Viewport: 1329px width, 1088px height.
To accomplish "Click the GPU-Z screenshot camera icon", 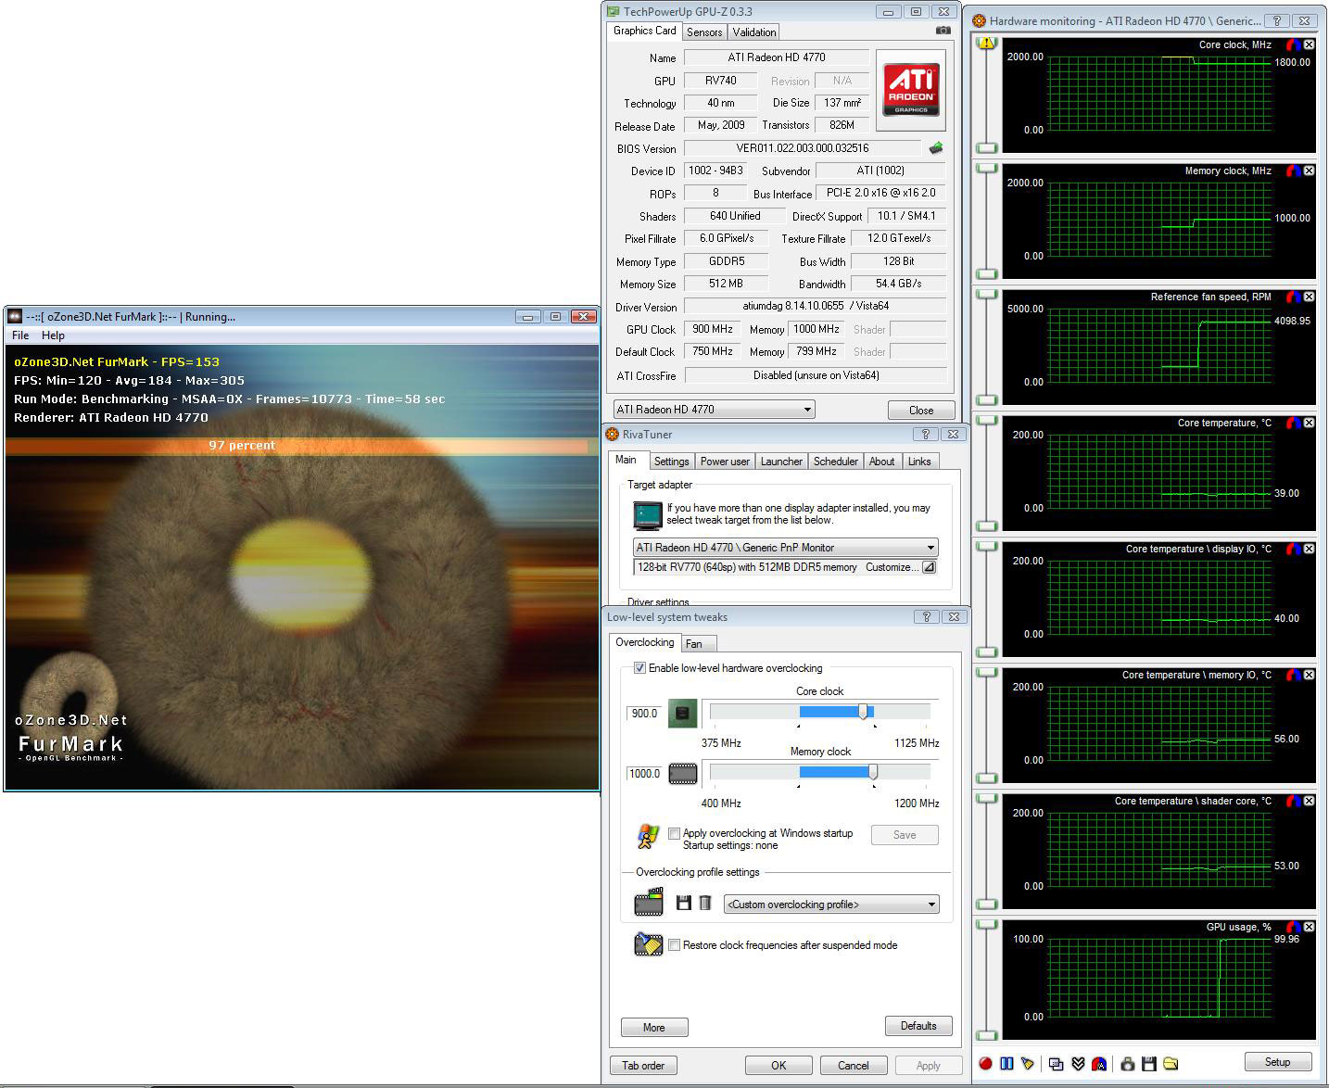I will tap(943, 31).
